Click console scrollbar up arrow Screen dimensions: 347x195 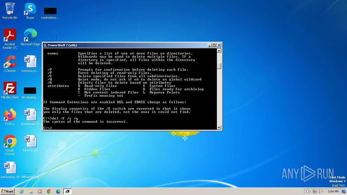pos(219,51)
